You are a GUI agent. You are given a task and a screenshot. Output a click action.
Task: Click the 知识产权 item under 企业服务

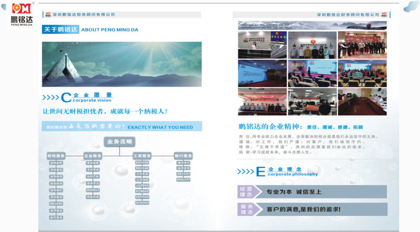[x=93, y=177]
